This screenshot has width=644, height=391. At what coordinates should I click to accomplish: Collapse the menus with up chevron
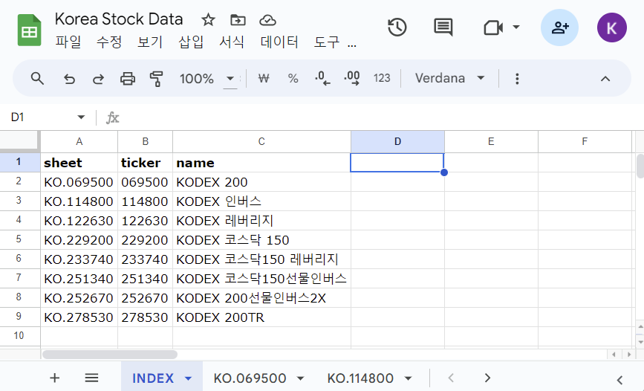point(605,79)
